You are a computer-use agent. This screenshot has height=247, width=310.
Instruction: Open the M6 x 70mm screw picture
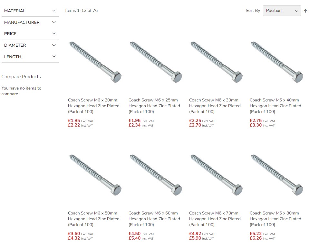(x=216, y=175)
